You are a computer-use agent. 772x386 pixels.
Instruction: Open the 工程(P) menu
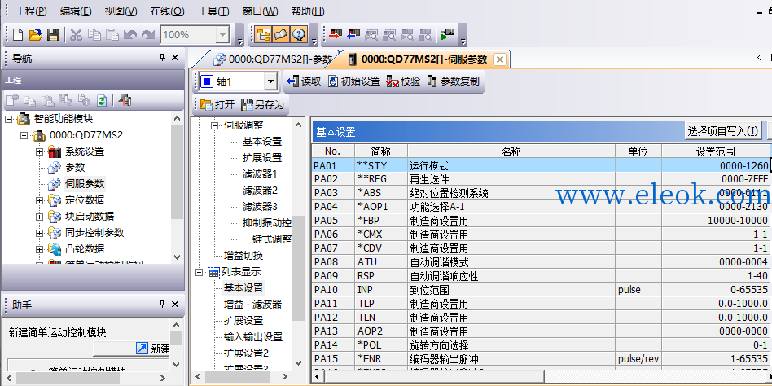point(31,11)
